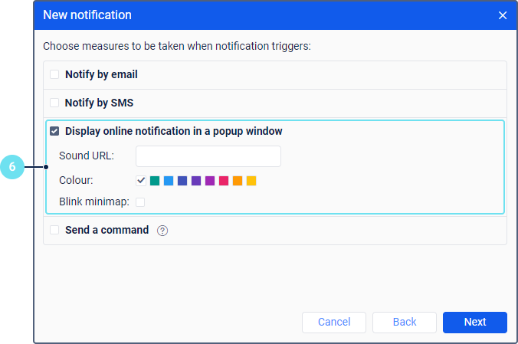The image size is (518, 344).
Task: Pick the orange colour swatch
Action: [238, 181]
